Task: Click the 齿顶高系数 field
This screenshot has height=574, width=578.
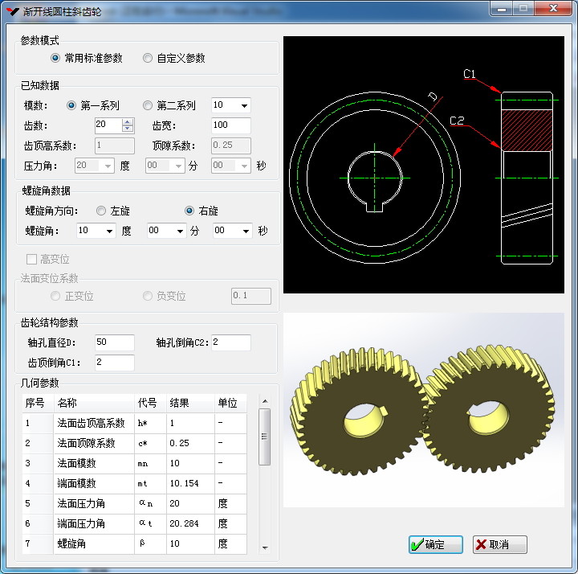Action: coord(115,146)
